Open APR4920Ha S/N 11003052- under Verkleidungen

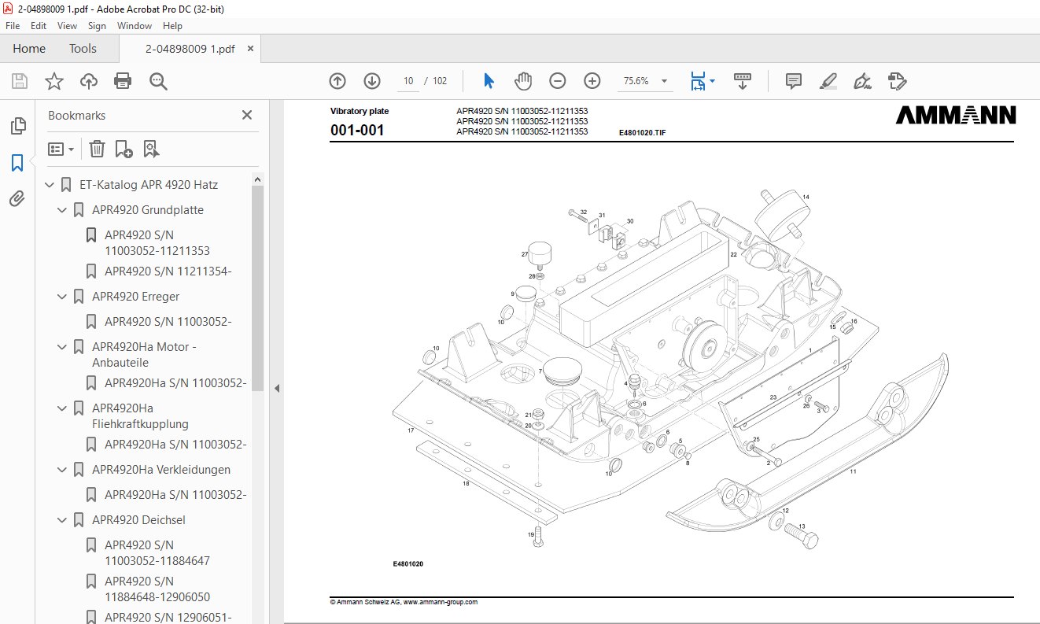(x=175, y=495)
